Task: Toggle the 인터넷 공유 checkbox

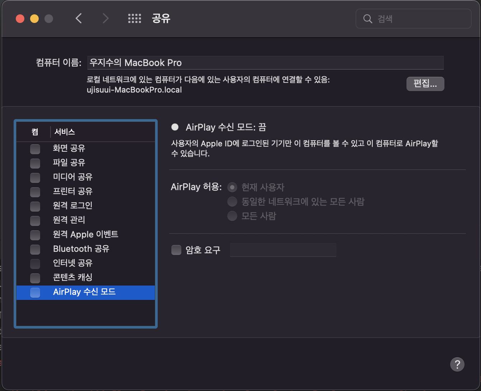Action: point(35,263)
